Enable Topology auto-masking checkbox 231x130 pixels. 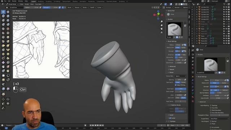point(211,105)
